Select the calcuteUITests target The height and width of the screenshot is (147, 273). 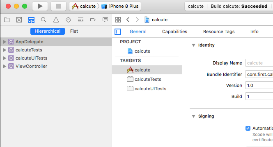[147, 89]
